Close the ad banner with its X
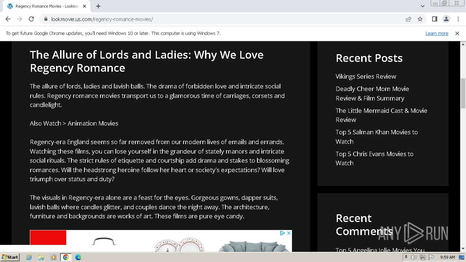Image resolution: width=466 pixels, height=262 pixels. (x=289, y=233)
